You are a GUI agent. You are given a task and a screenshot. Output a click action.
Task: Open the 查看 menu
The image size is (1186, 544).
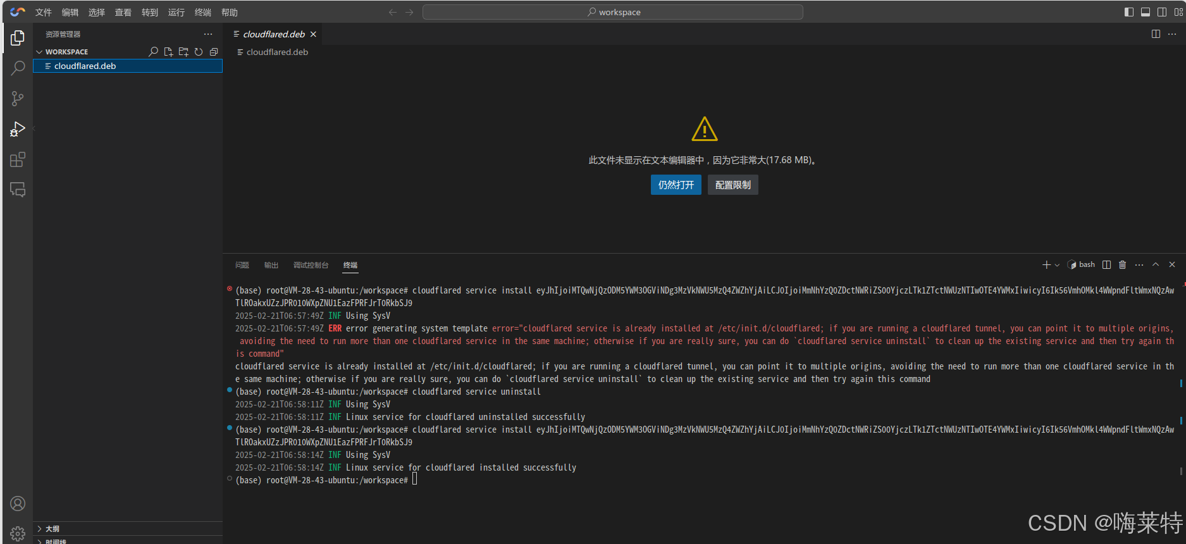click(x=123, y=12)
